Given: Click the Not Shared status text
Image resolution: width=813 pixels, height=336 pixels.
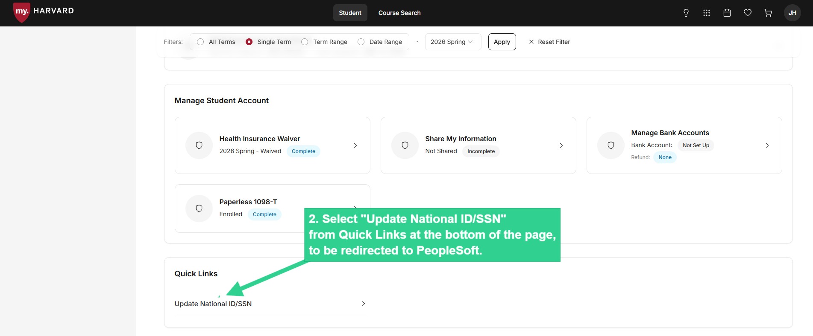Looking at the screenshot, I should 441,151.
